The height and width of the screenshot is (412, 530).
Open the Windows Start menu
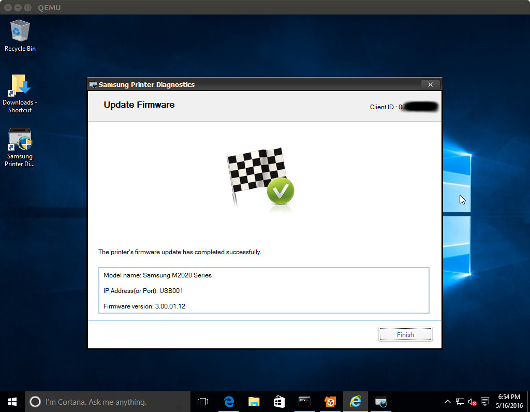[12, 402]
